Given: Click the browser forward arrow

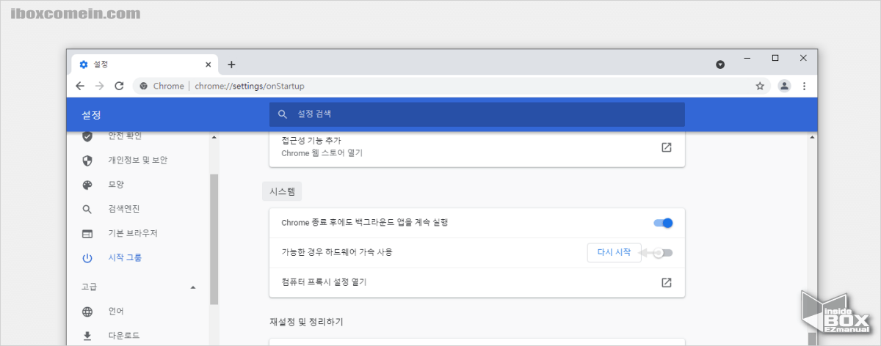Looking at the screenshot, I should click(x=100, y=86).
